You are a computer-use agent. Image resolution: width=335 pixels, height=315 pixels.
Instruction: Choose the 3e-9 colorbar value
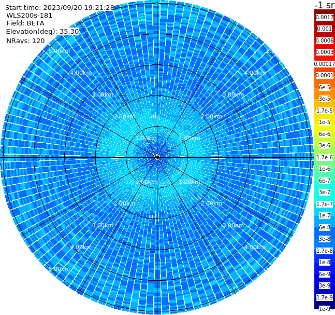325,285
